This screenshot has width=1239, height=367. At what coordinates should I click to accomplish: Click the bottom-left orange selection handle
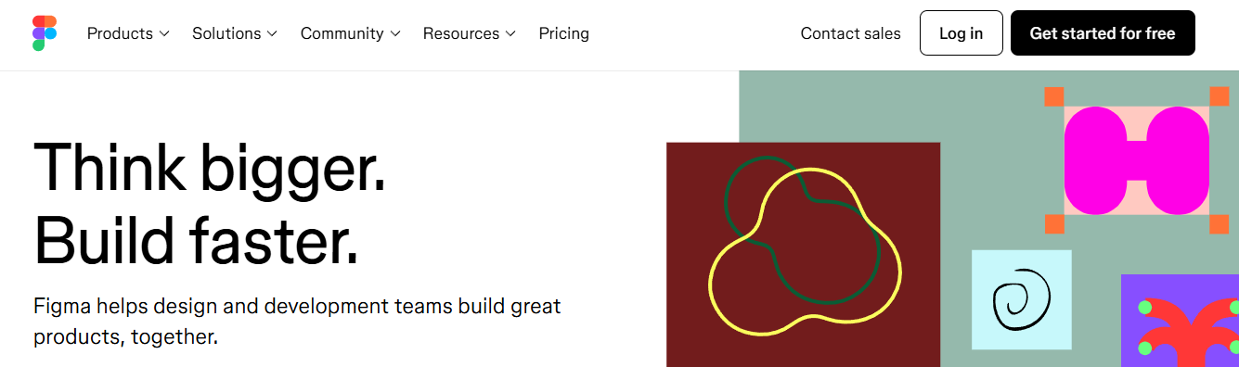1054,223
